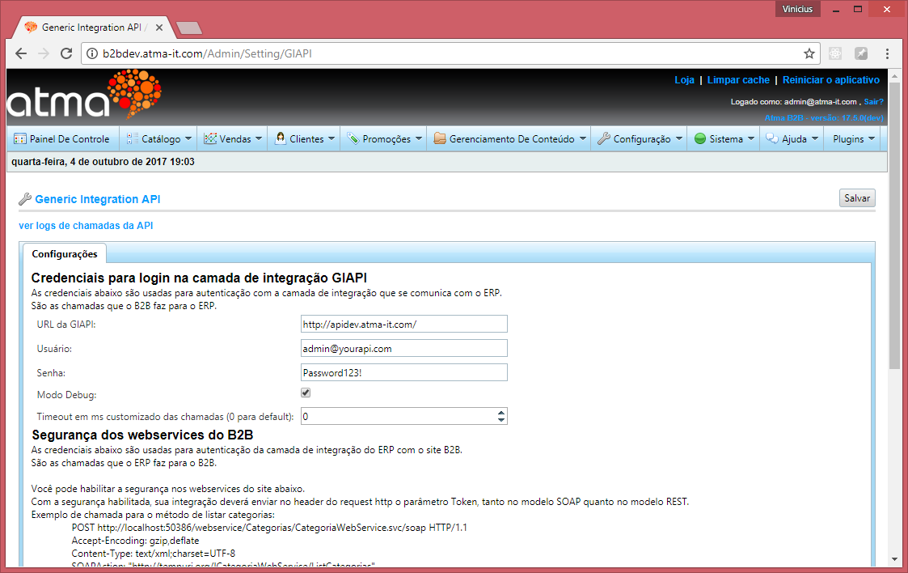Open the Loja link
Viewport: 908px width, 573px height.
tap(685, 80)
